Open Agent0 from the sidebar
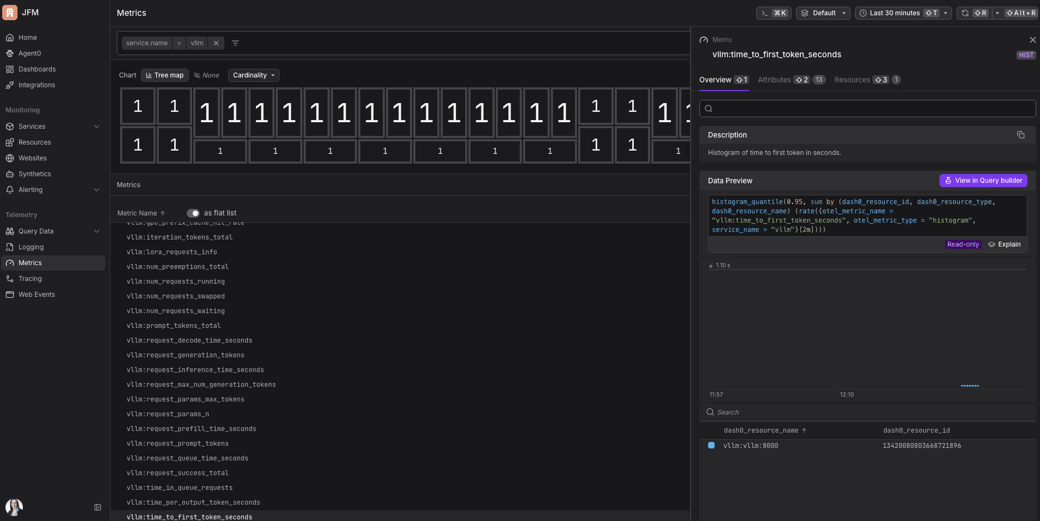 (29, 53)
